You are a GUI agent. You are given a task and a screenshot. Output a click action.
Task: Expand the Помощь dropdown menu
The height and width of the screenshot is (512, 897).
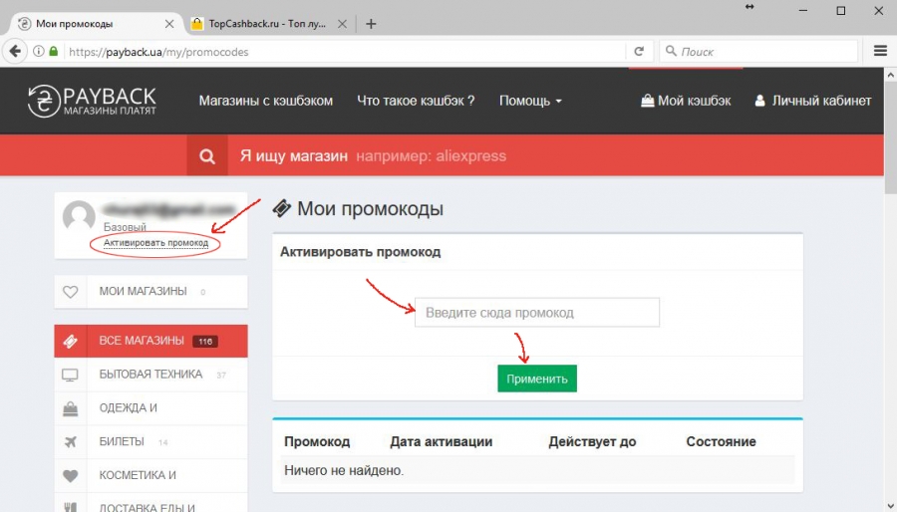tap(530, 101)
